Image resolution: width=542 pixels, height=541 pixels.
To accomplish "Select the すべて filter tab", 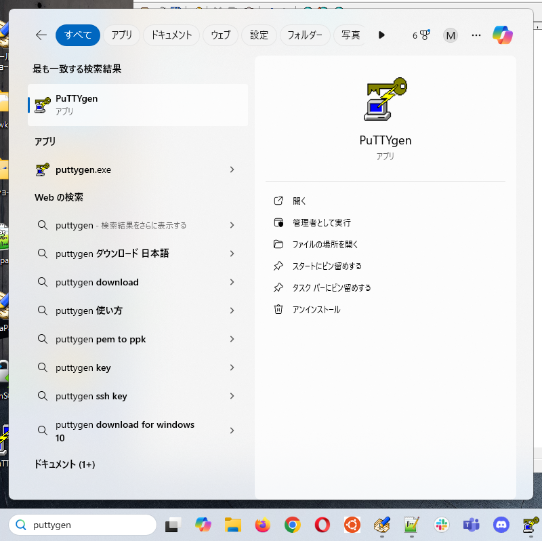I will 78,35.
